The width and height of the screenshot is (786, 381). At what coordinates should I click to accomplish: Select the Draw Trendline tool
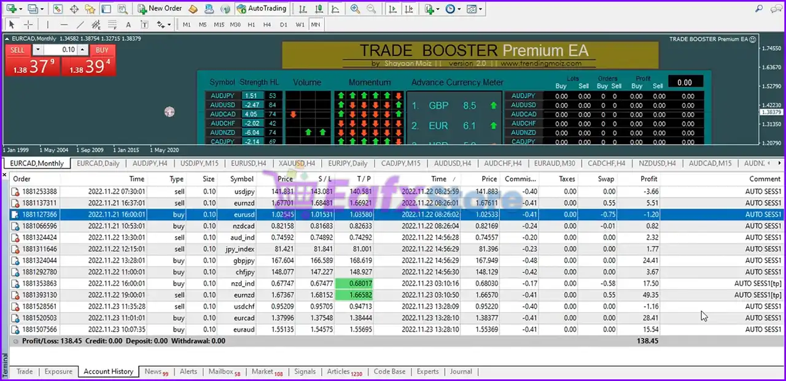point(80,25)
